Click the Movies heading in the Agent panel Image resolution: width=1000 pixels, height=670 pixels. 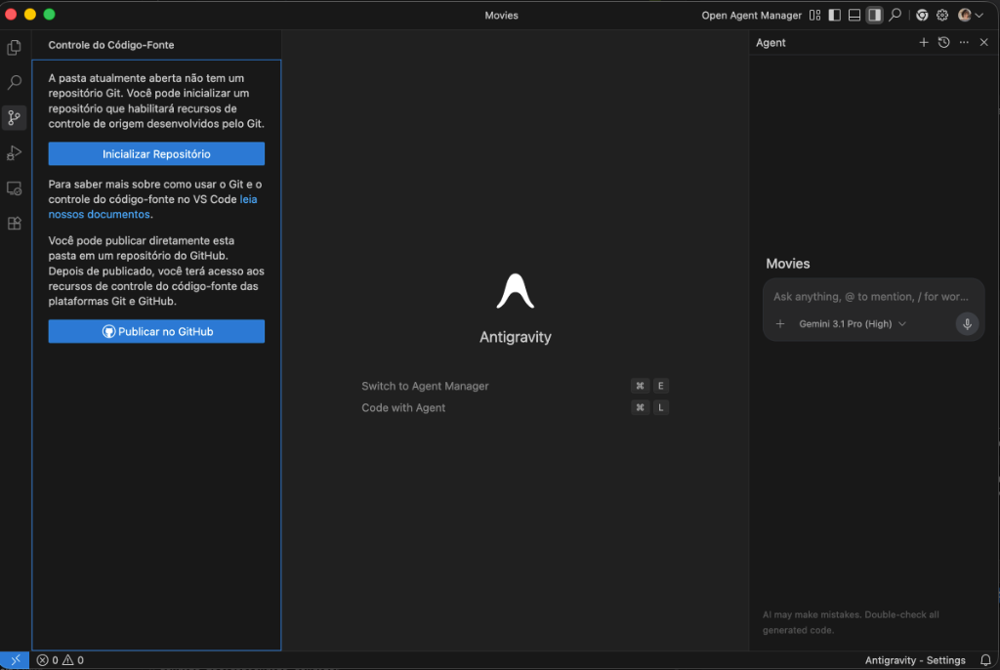point(788,264)
